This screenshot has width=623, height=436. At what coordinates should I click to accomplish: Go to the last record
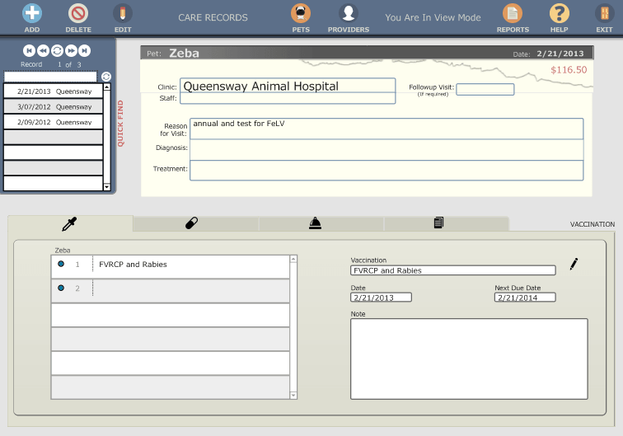(83, 50)
